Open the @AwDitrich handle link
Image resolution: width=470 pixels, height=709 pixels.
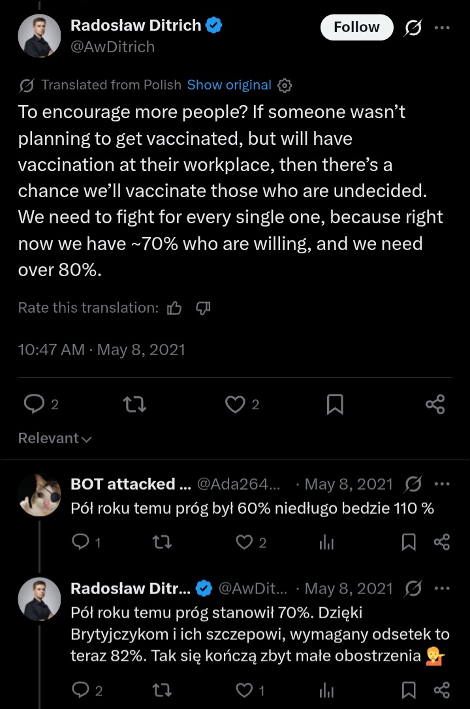(x=112, y=47)
